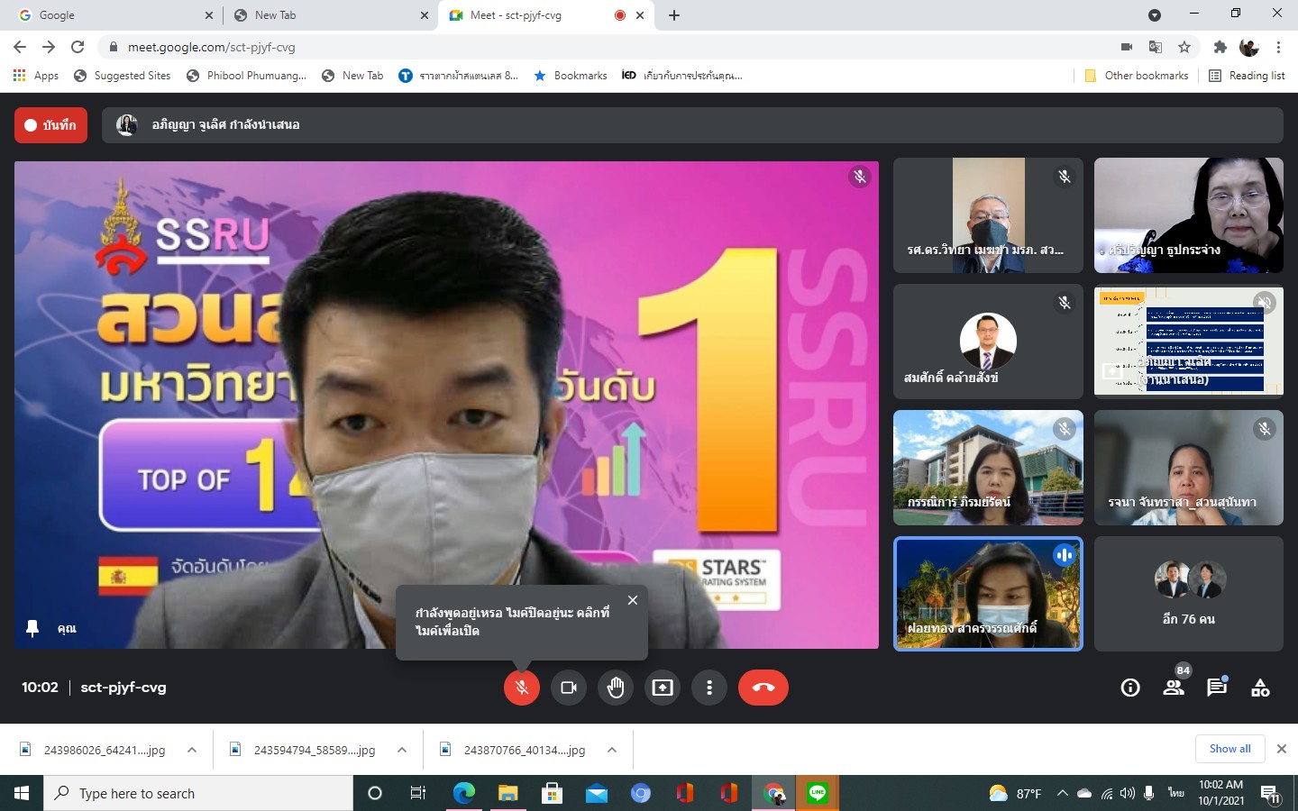
Task: Bookmark this page with star icon
Action: pos(1184,47)
